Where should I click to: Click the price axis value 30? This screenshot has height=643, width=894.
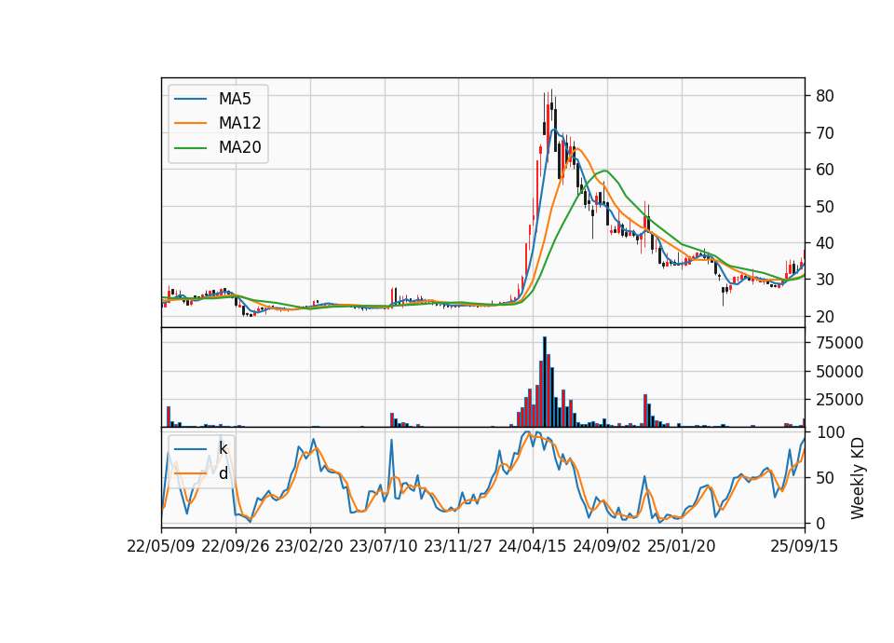[x=824, y=280]
